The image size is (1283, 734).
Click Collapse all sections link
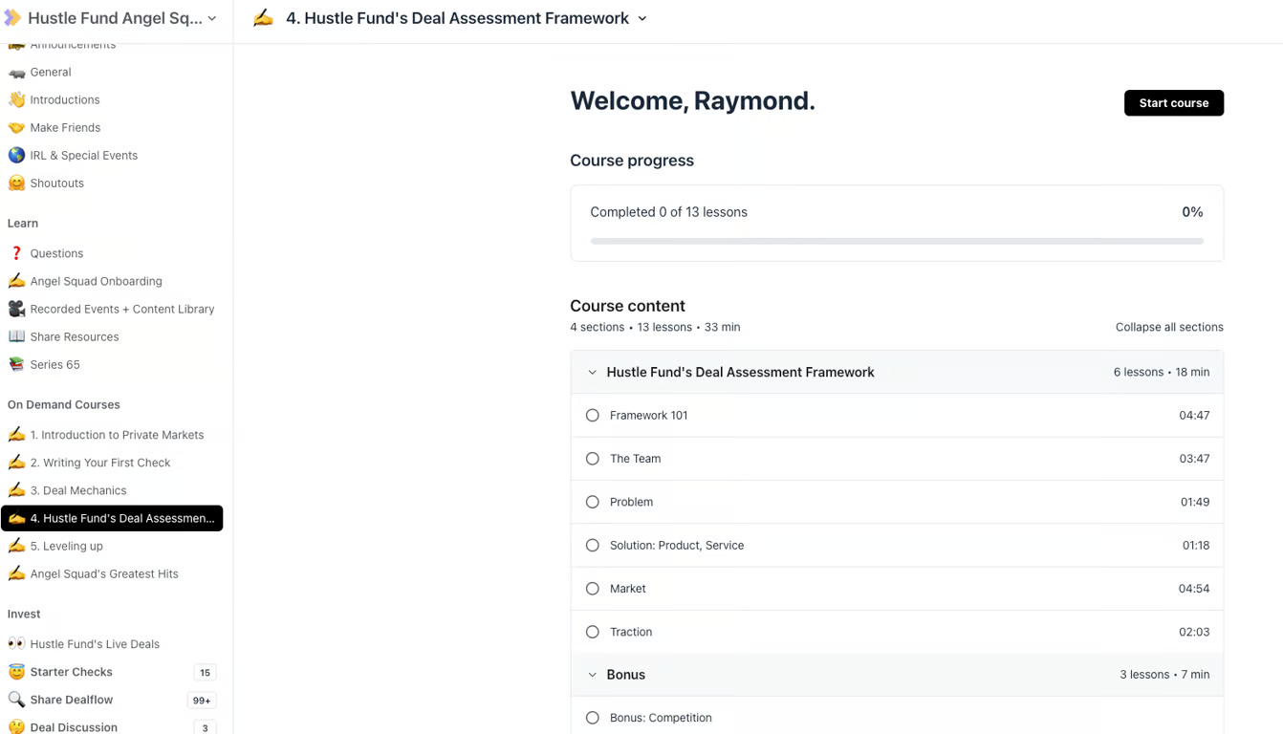coord(1169,327)
